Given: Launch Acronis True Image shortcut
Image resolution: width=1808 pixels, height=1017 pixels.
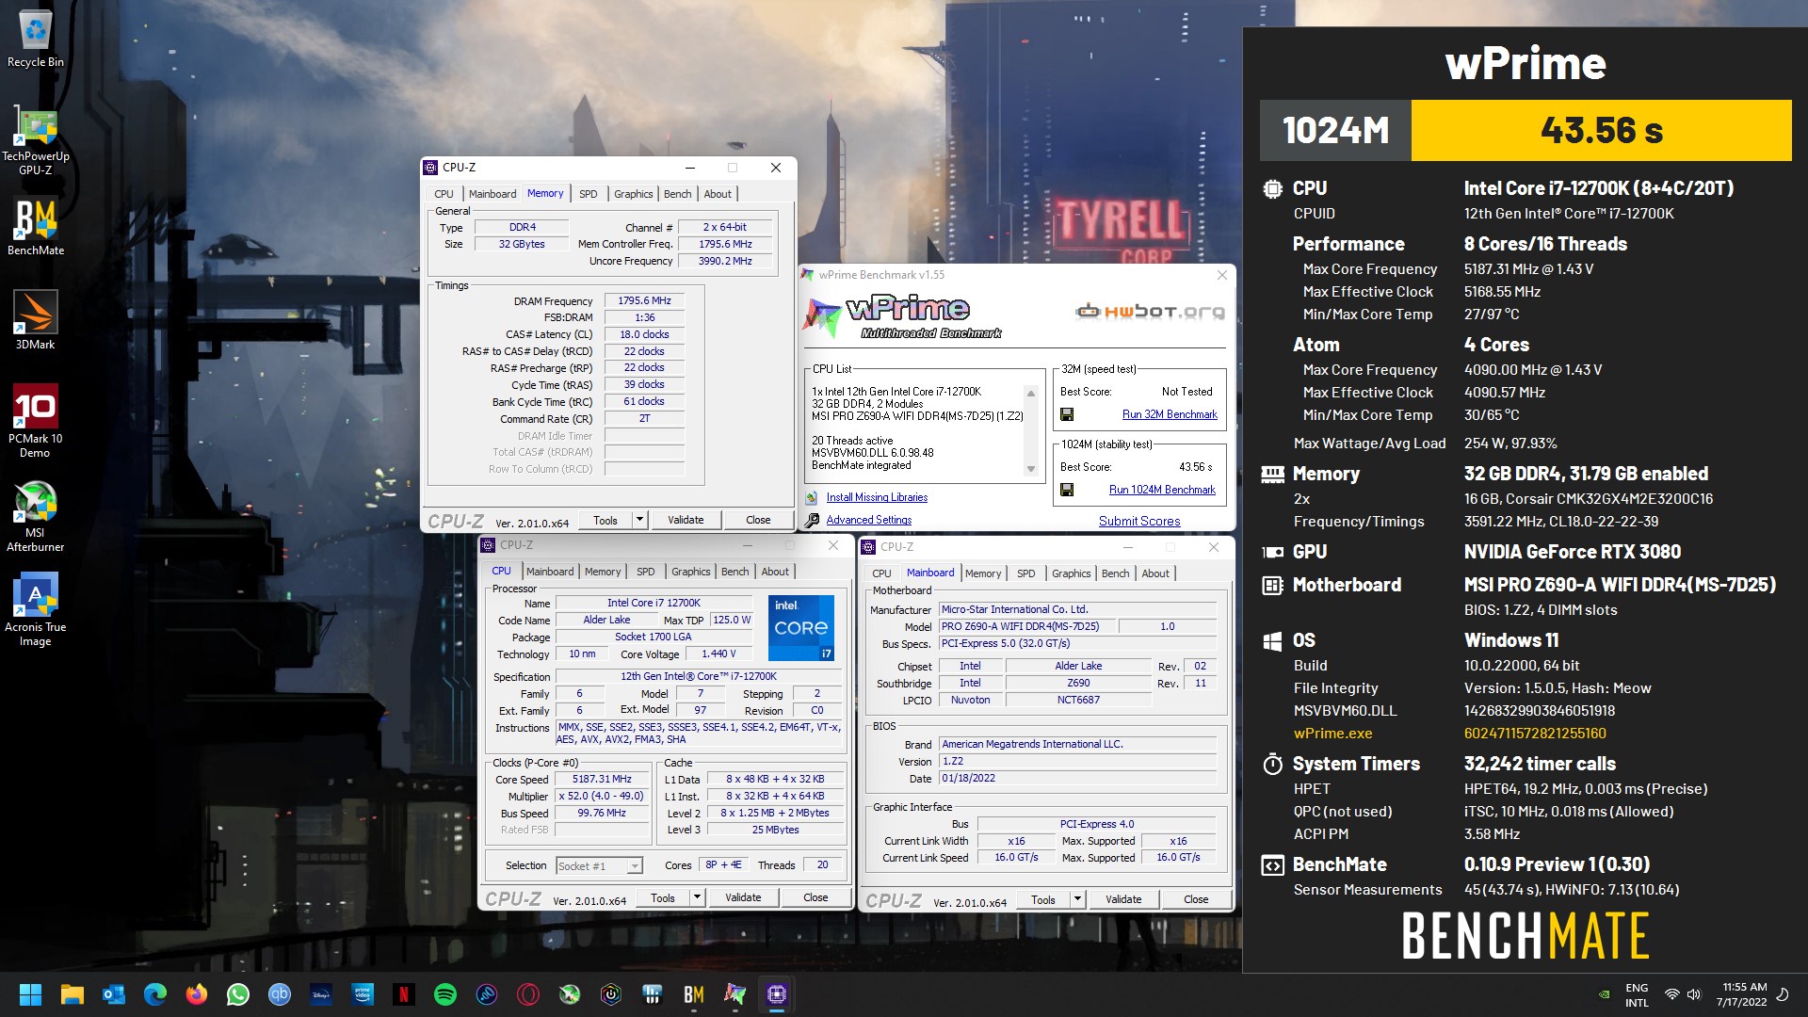Looking at the screenshot, I should point(36,609).
